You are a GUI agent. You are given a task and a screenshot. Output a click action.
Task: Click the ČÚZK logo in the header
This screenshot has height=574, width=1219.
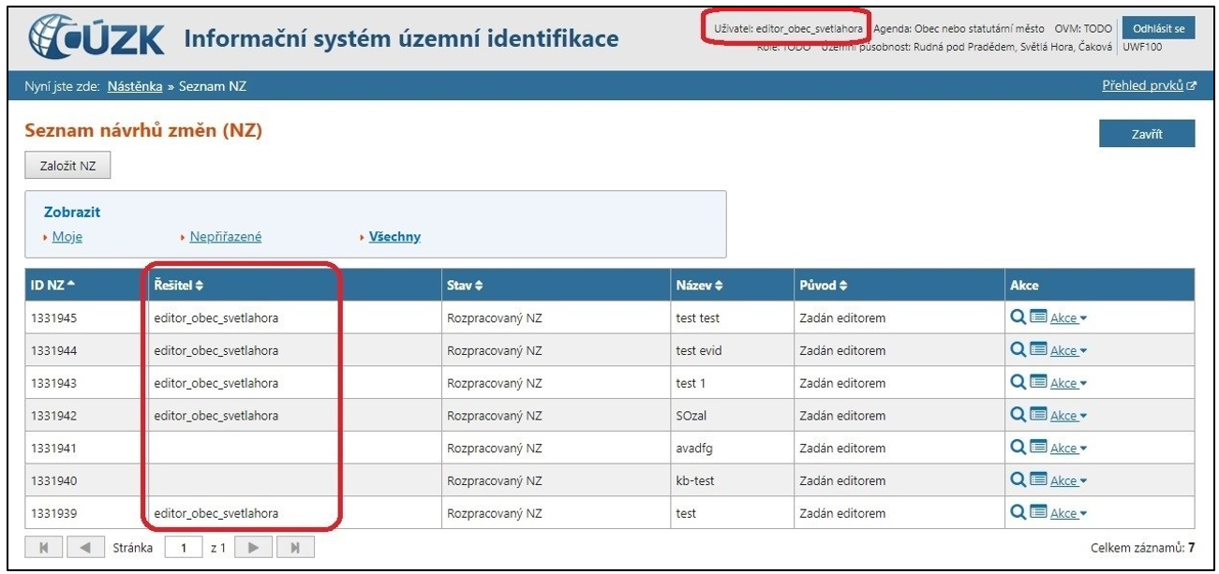coord(98,38)
